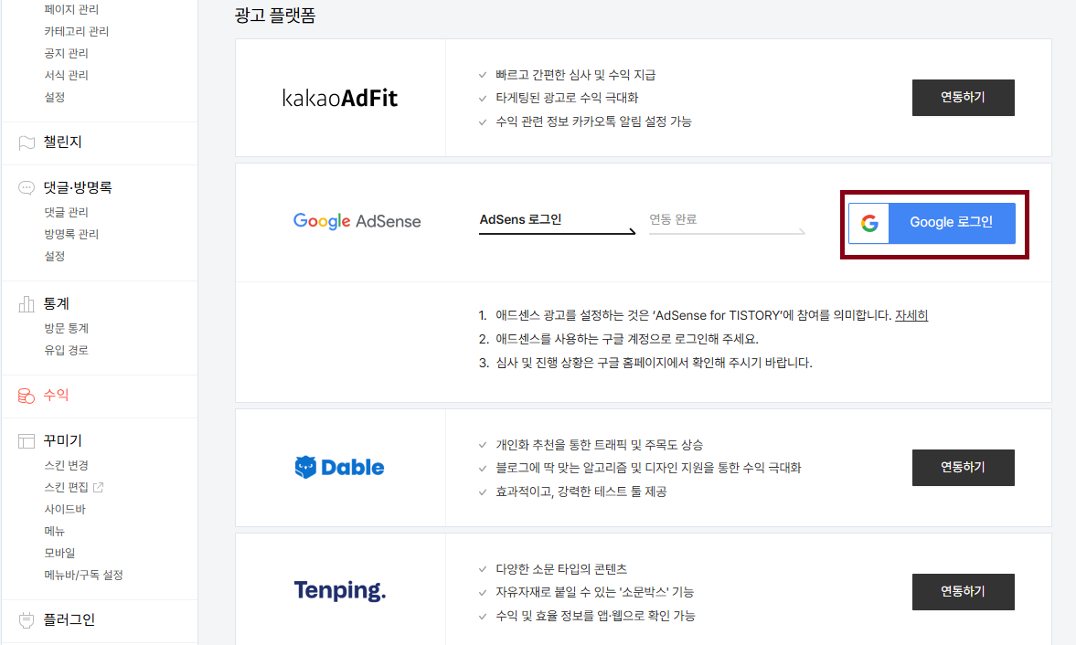1076x645 pixels.
Task: Open skin editor via external link icon
Action: click(x=97, y=486)
